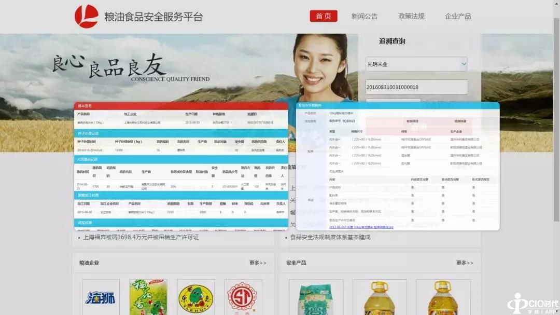Click the 加工企业 column header in 基本信息
Image resolution: width=560 pixels, height=315 pixels.
(130, 114)
